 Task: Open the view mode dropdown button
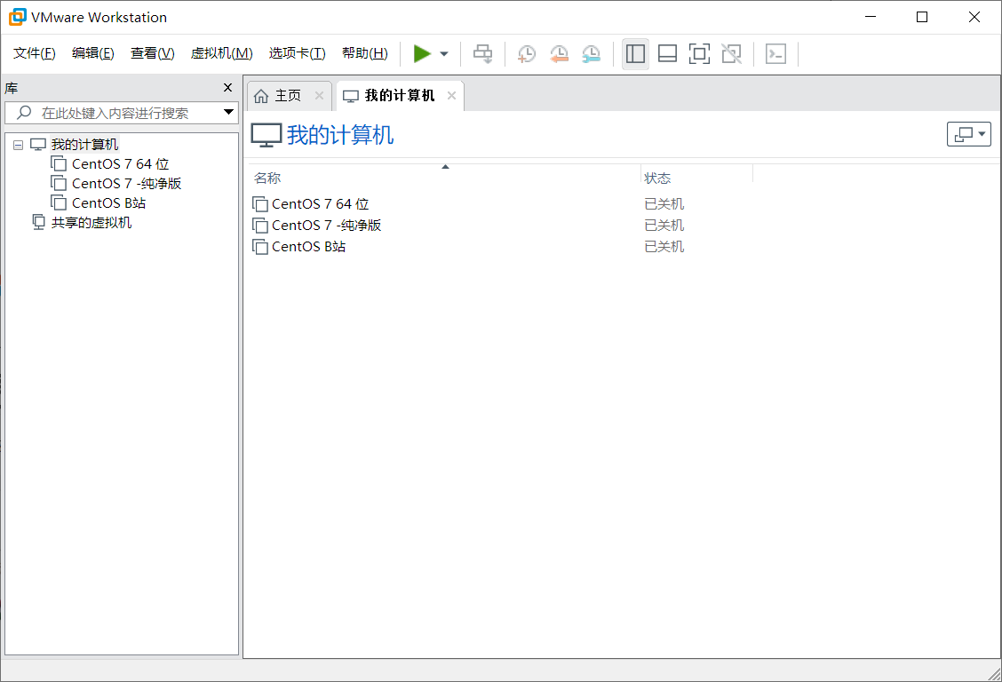tap(969, 134)
